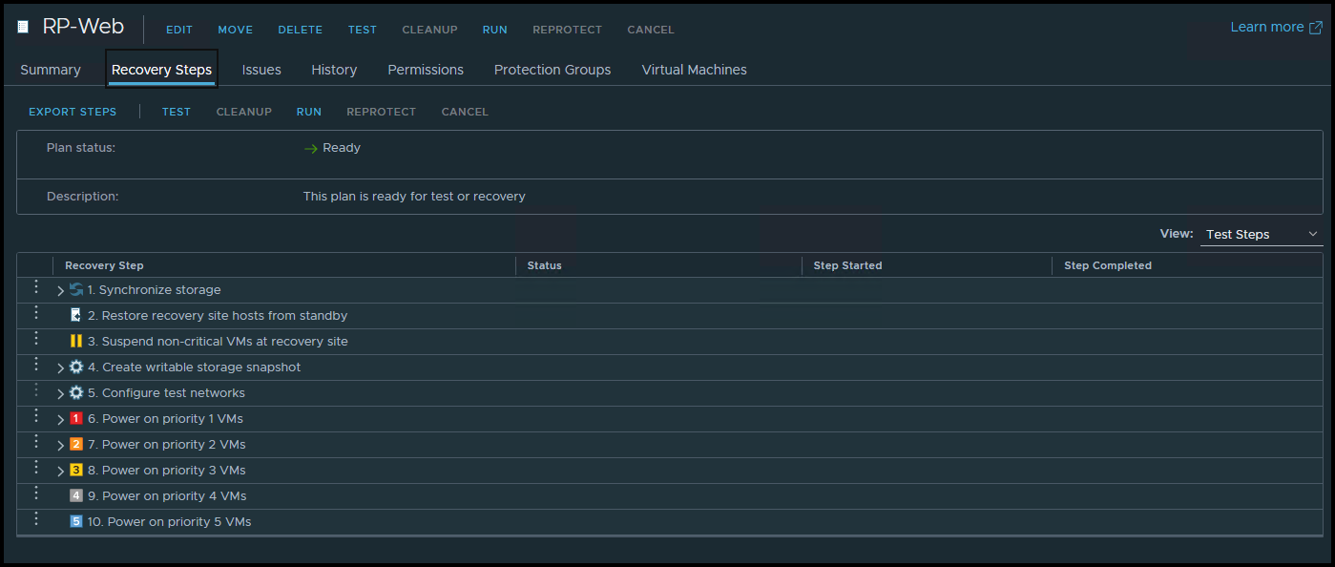Open three-dot menu for priority 4 VMs row
Image resolution: width=1335 pixels, height=567 pixels.
point(36,493)
